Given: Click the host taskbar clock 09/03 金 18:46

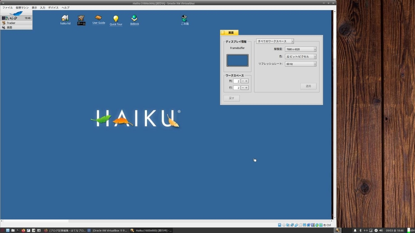Looking at the screenshot, I should click(395, 230).
